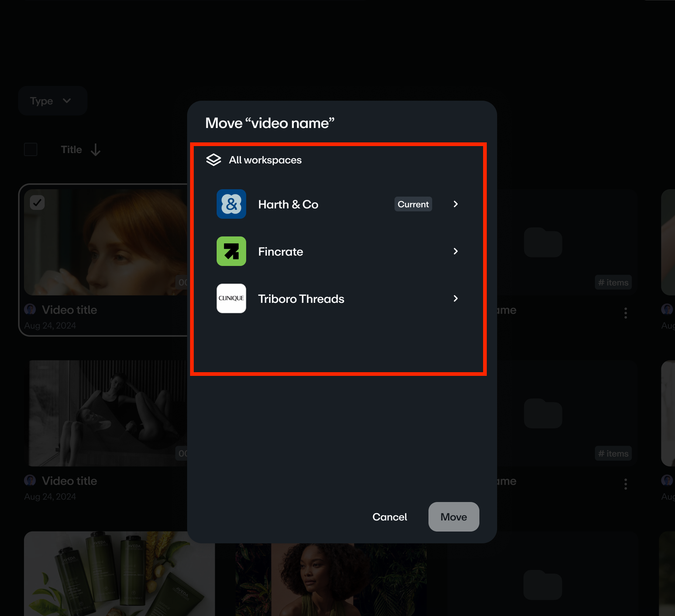
Task: Expand Harth & Co workspace chevron
Action: click(455, 204)
